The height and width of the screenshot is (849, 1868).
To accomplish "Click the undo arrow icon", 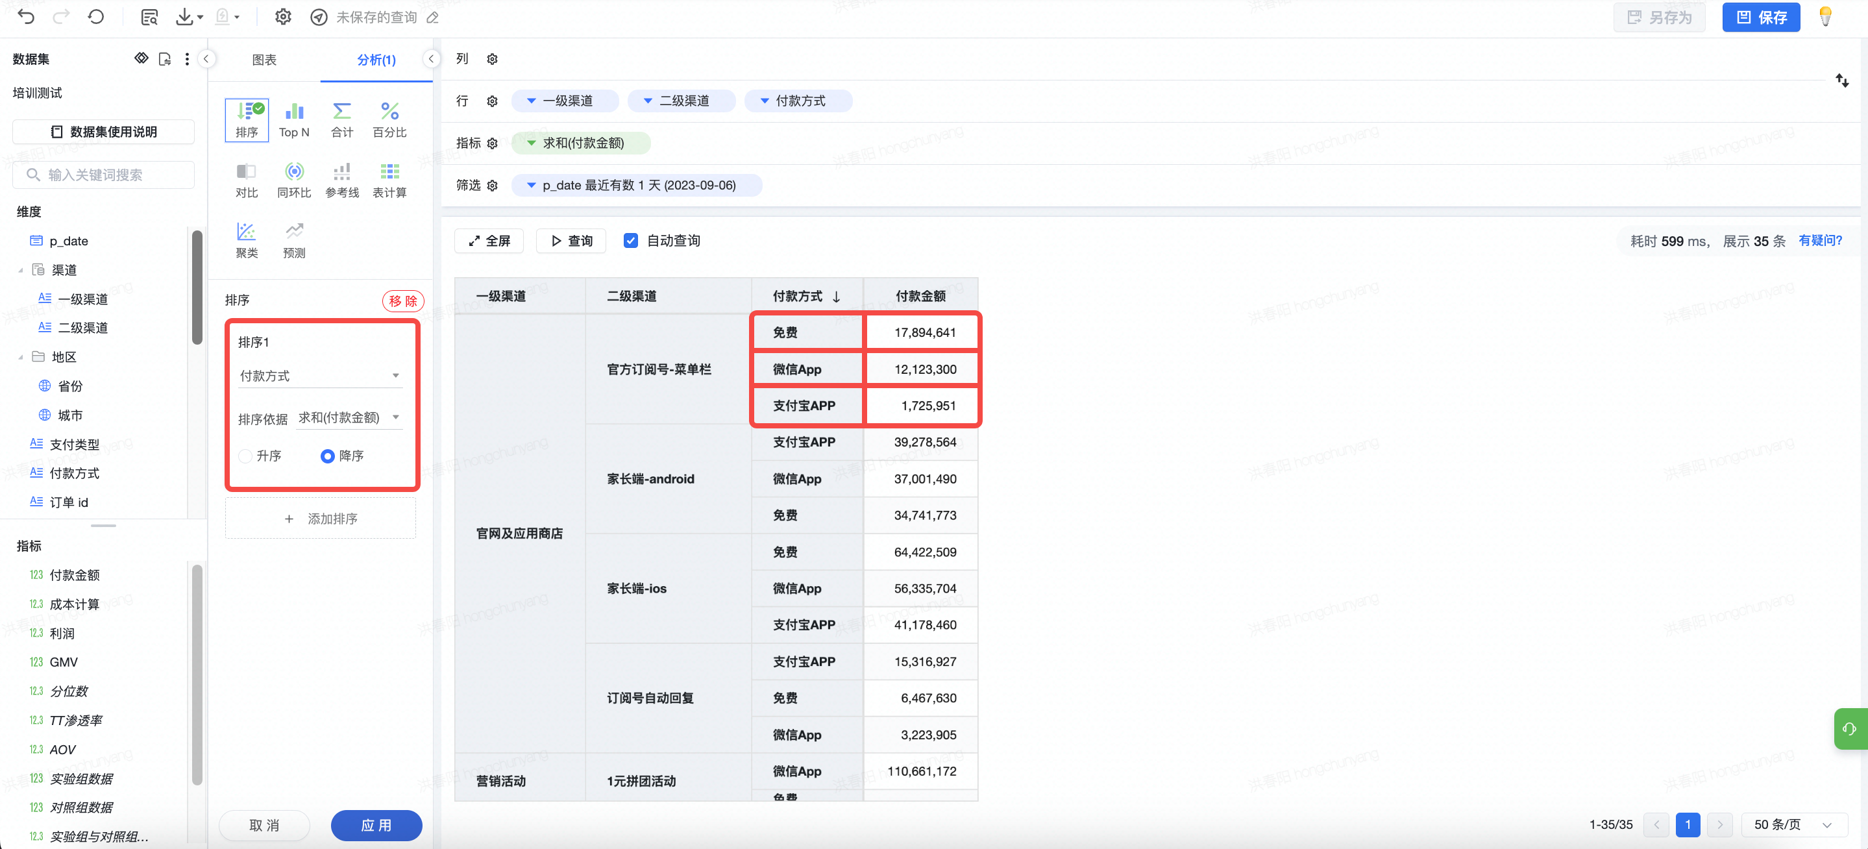I will 26,17.
